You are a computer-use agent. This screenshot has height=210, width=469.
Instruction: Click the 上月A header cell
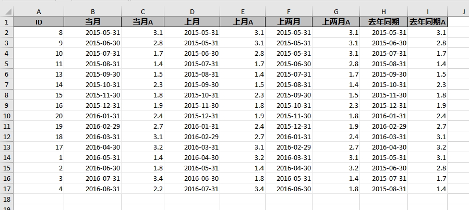coord(243,22)
